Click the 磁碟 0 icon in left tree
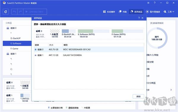The image size is (178, 112). coord(8,28)
